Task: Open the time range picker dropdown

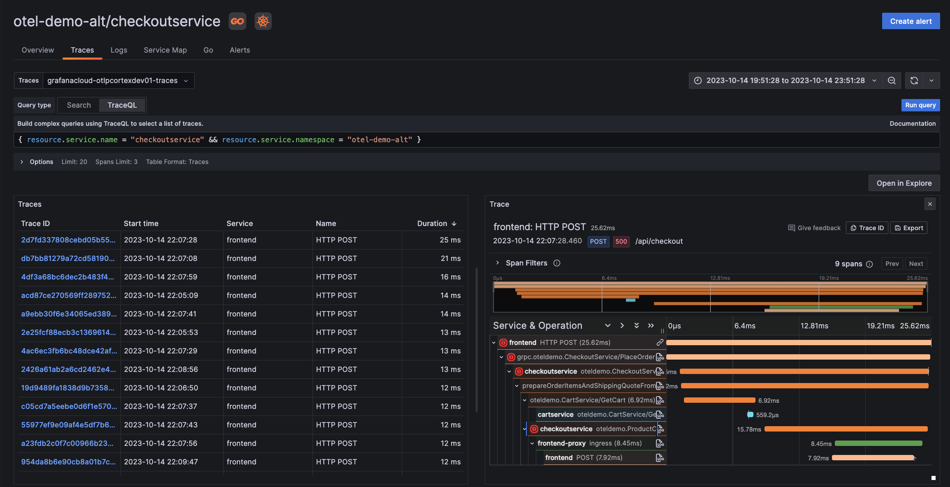Action: click(785, 81)
